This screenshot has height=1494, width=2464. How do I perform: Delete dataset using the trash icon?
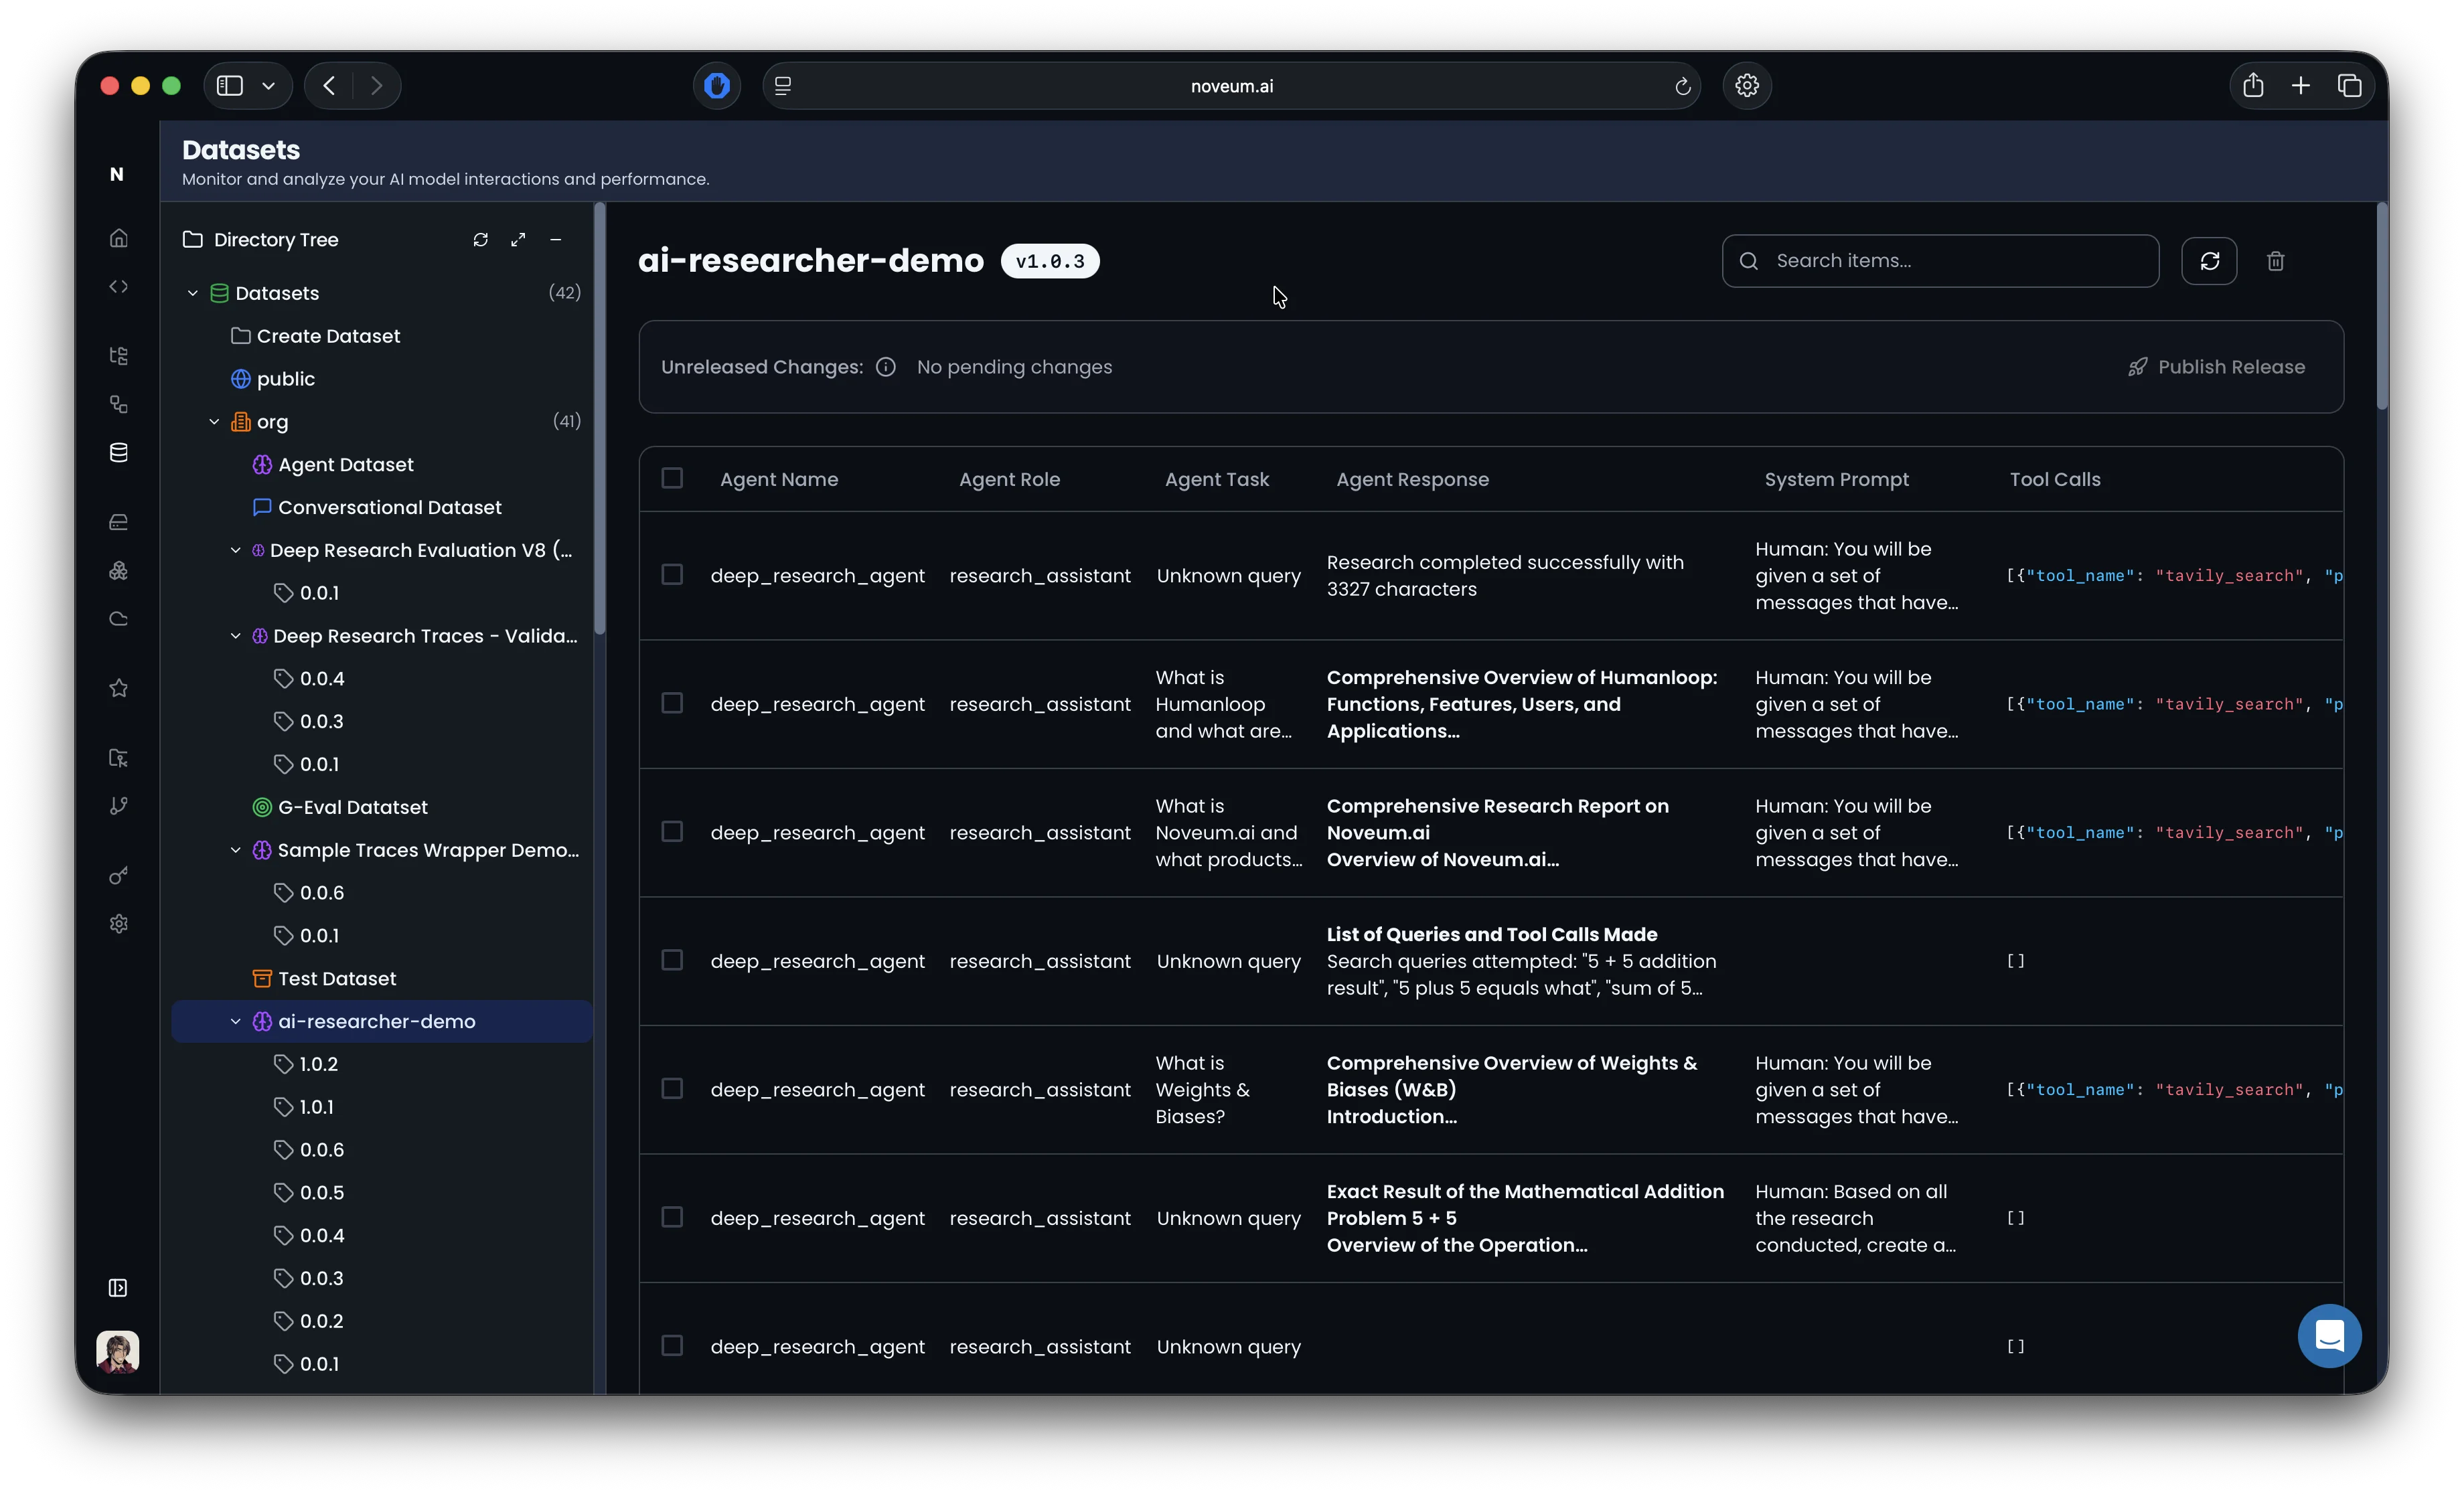[x=2275, y=261]
